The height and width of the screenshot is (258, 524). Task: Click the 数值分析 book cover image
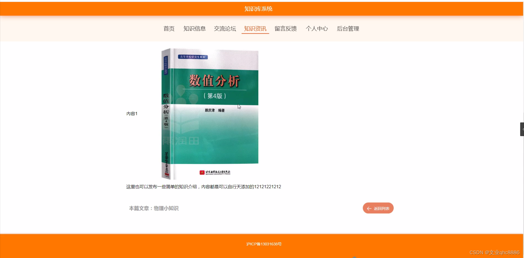210,114
